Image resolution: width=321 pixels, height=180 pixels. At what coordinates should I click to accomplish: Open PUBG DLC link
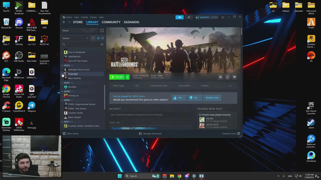(x=137, y=85)
